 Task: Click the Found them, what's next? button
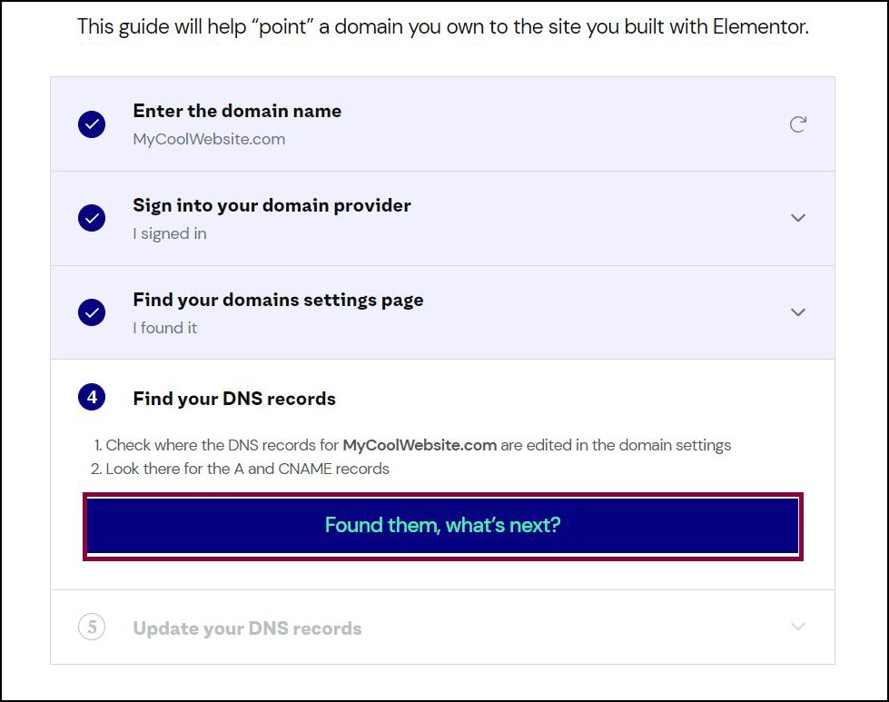coord(443,526)
